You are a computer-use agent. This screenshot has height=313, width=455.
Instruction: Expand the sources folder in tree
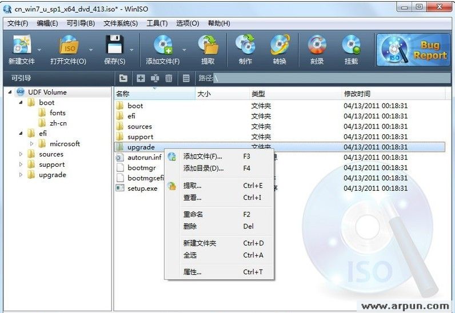(x=22, y=154)
